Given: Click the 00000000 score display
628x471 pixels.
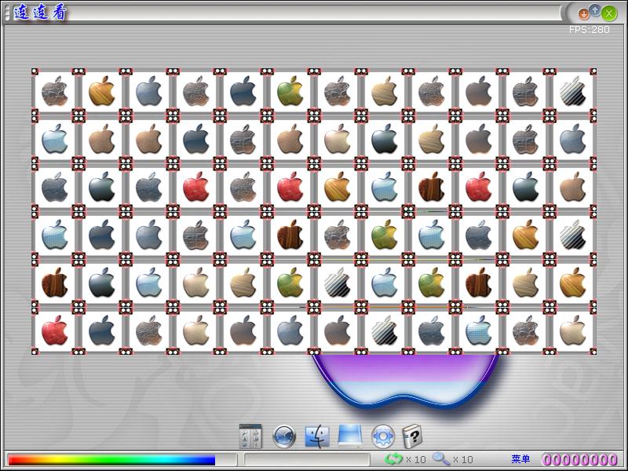Looking at the screenshot, I should pyautogui.click(x=579, y=459).
